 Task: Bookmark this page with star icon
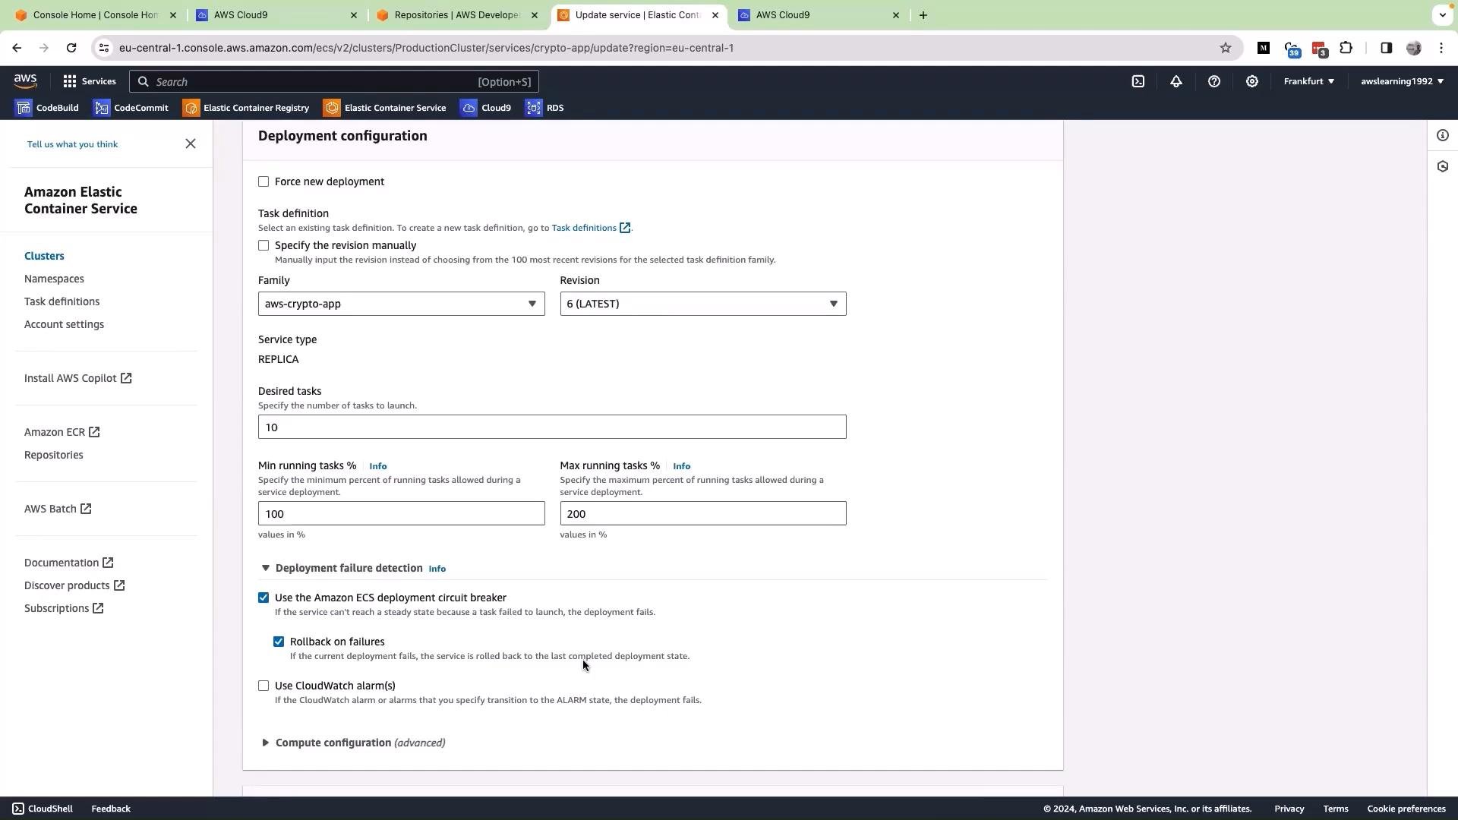pyautogui.click(x=1225, y=48)
